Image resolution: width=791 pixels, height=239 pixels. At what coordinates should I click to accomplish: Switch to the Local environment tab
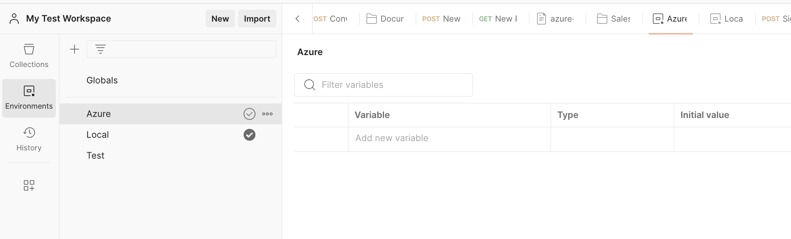727,19
